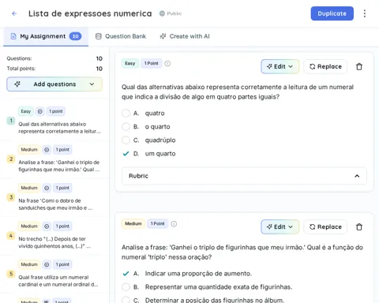Click info icon beside Medium 1 Point

coord(174,224)
